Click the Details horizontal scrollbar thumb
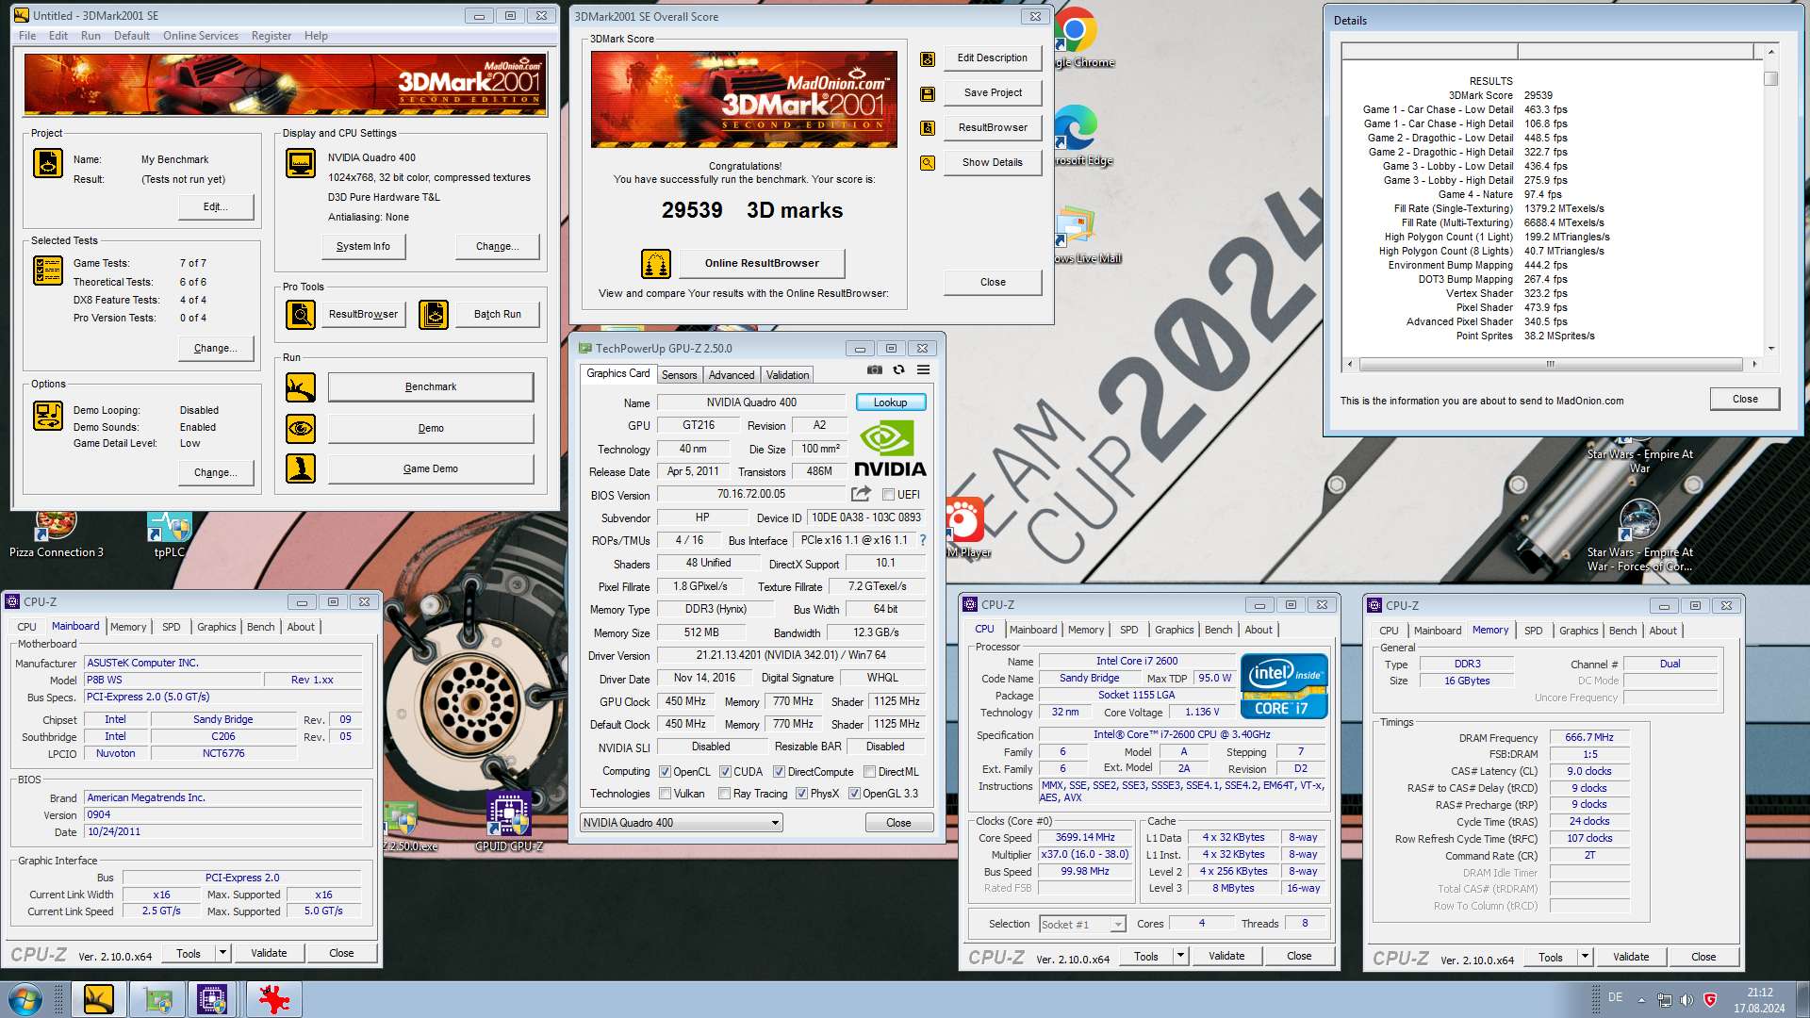The height and width of the screenshot is (1018, 1810). pos(1550,364)
